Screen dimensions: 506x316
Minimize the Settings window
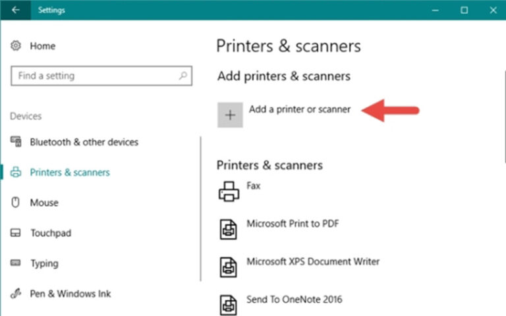(436, 11)
